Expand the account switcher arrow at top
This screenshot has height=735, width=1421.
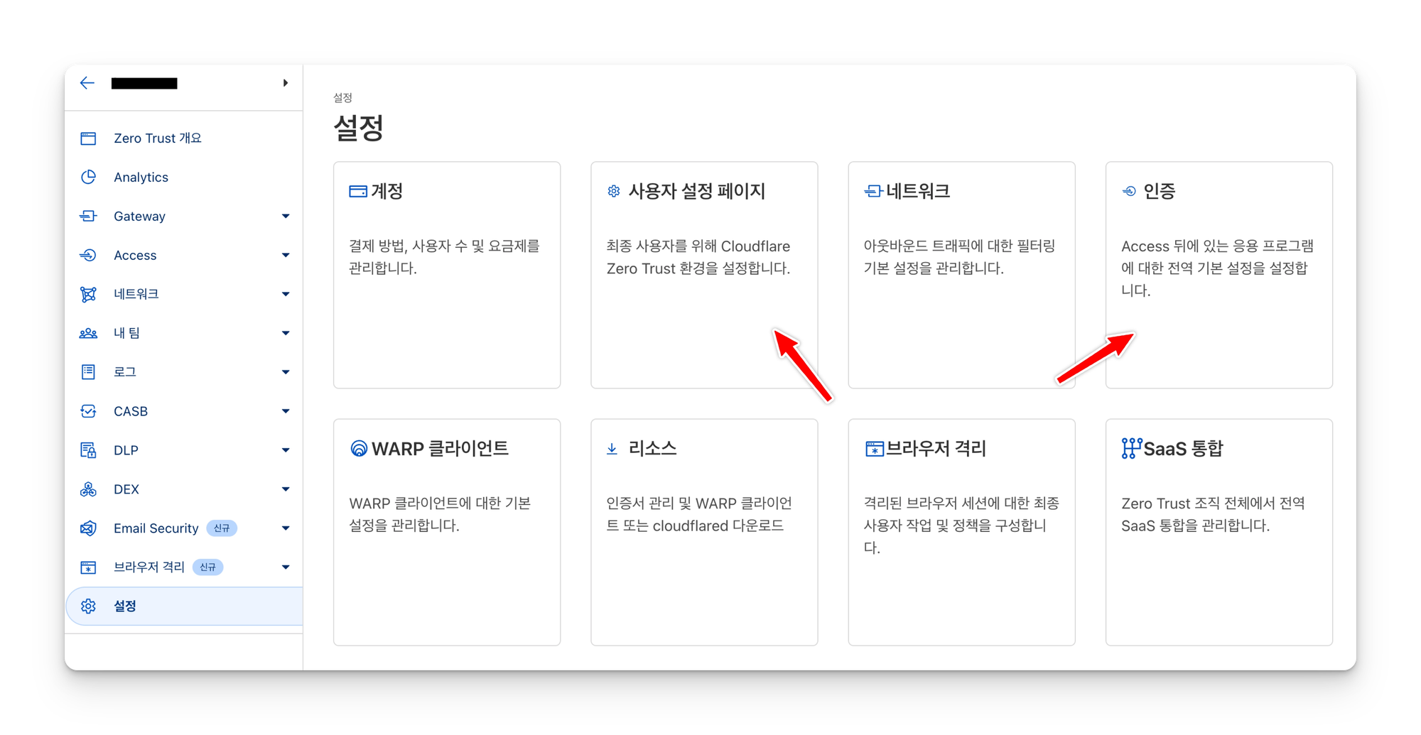(286, 83)
